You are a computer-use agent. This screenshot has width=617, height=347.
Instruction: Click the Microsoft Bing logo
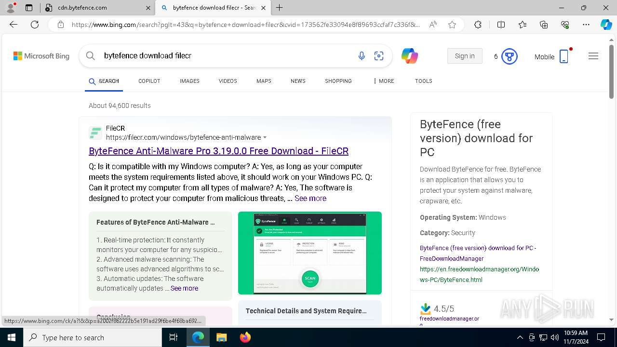pos(41,56)
